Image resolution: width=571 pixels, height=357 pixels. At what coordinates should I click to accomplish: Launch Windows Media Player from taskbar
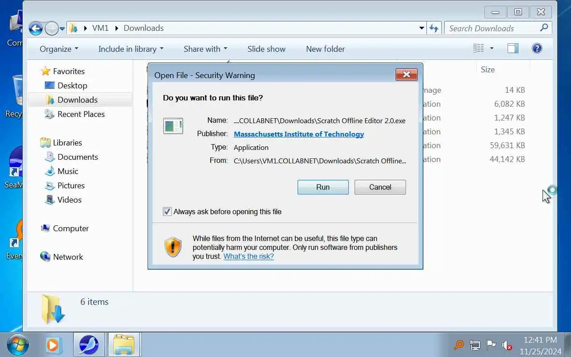[53, 345]
